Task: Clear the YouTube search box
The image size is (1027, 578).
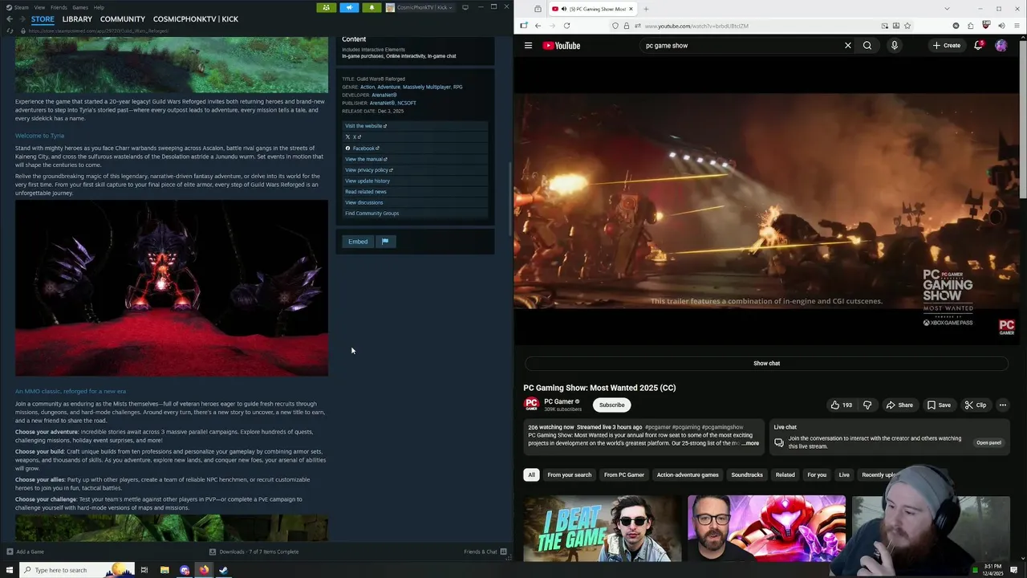Action: [x=847, y=46]
